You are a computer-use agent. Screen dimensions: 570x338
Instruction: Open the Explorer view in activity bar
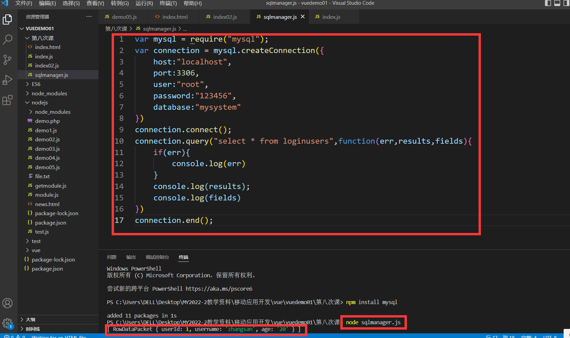7,19
